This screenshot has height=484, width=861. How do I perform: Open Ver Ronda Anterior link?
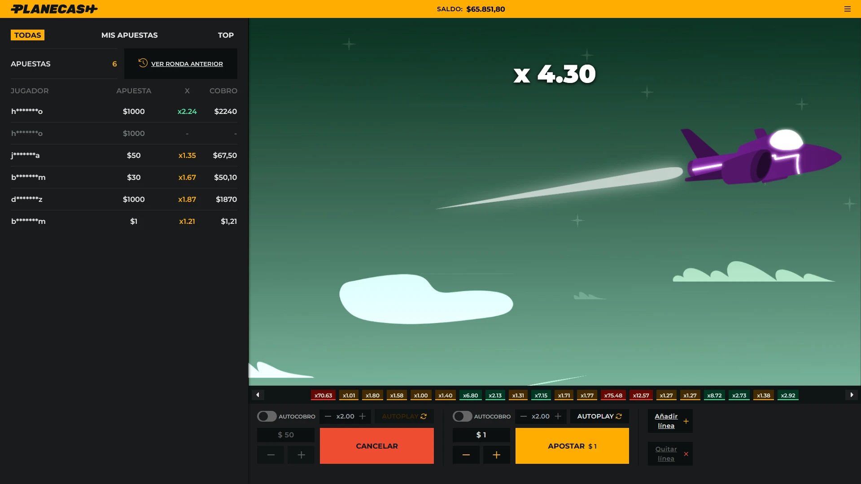pyautogui.click(x=187, y=64)
